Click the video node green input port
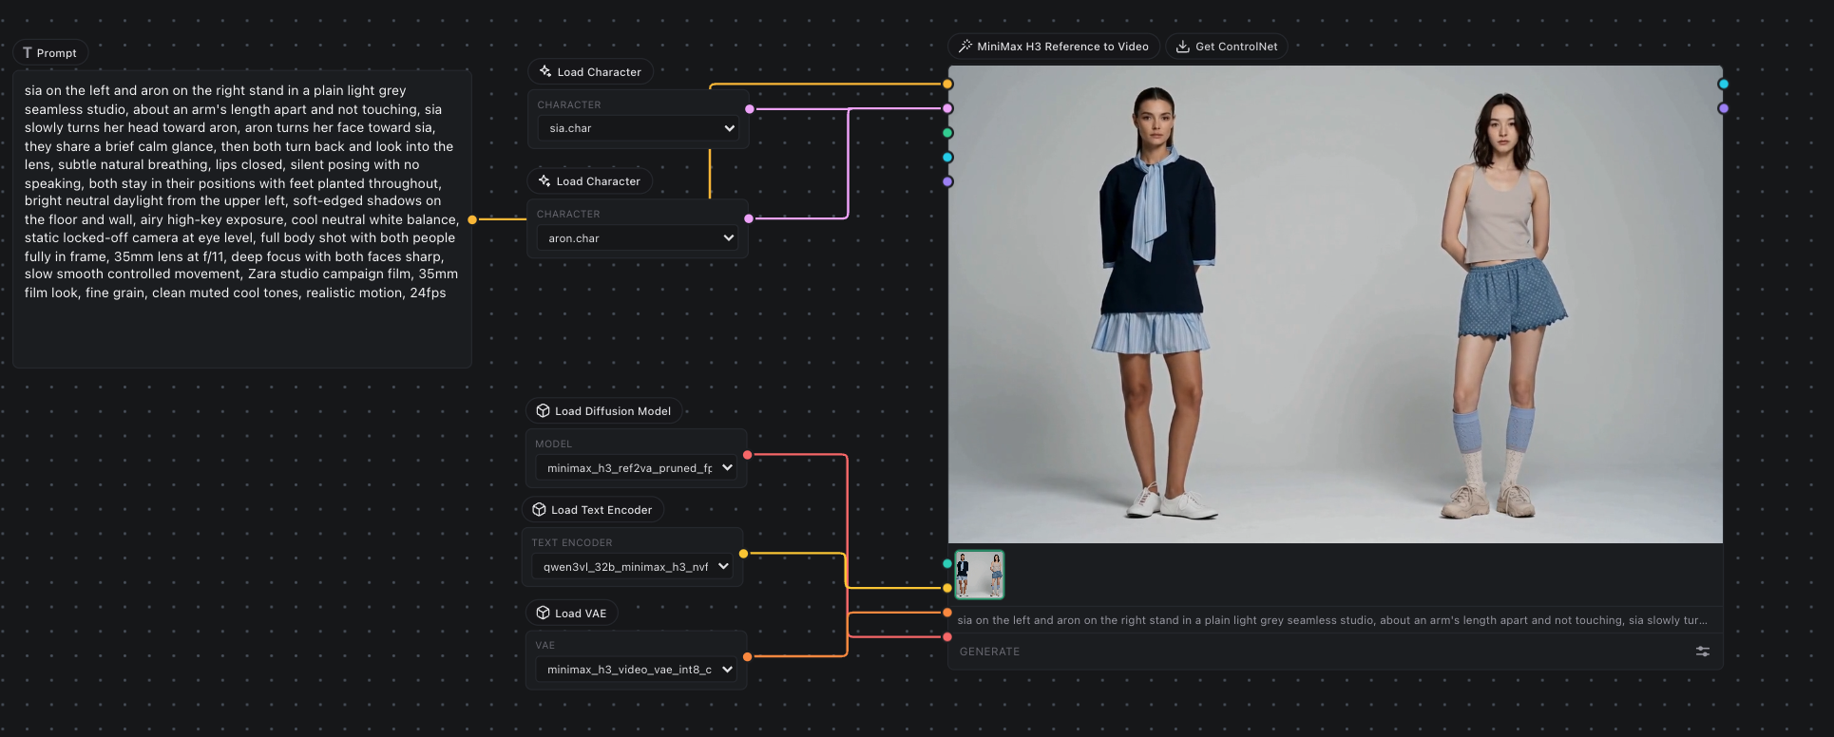The height and width of the screenshot is (737, 1834). tap(947, 133)
